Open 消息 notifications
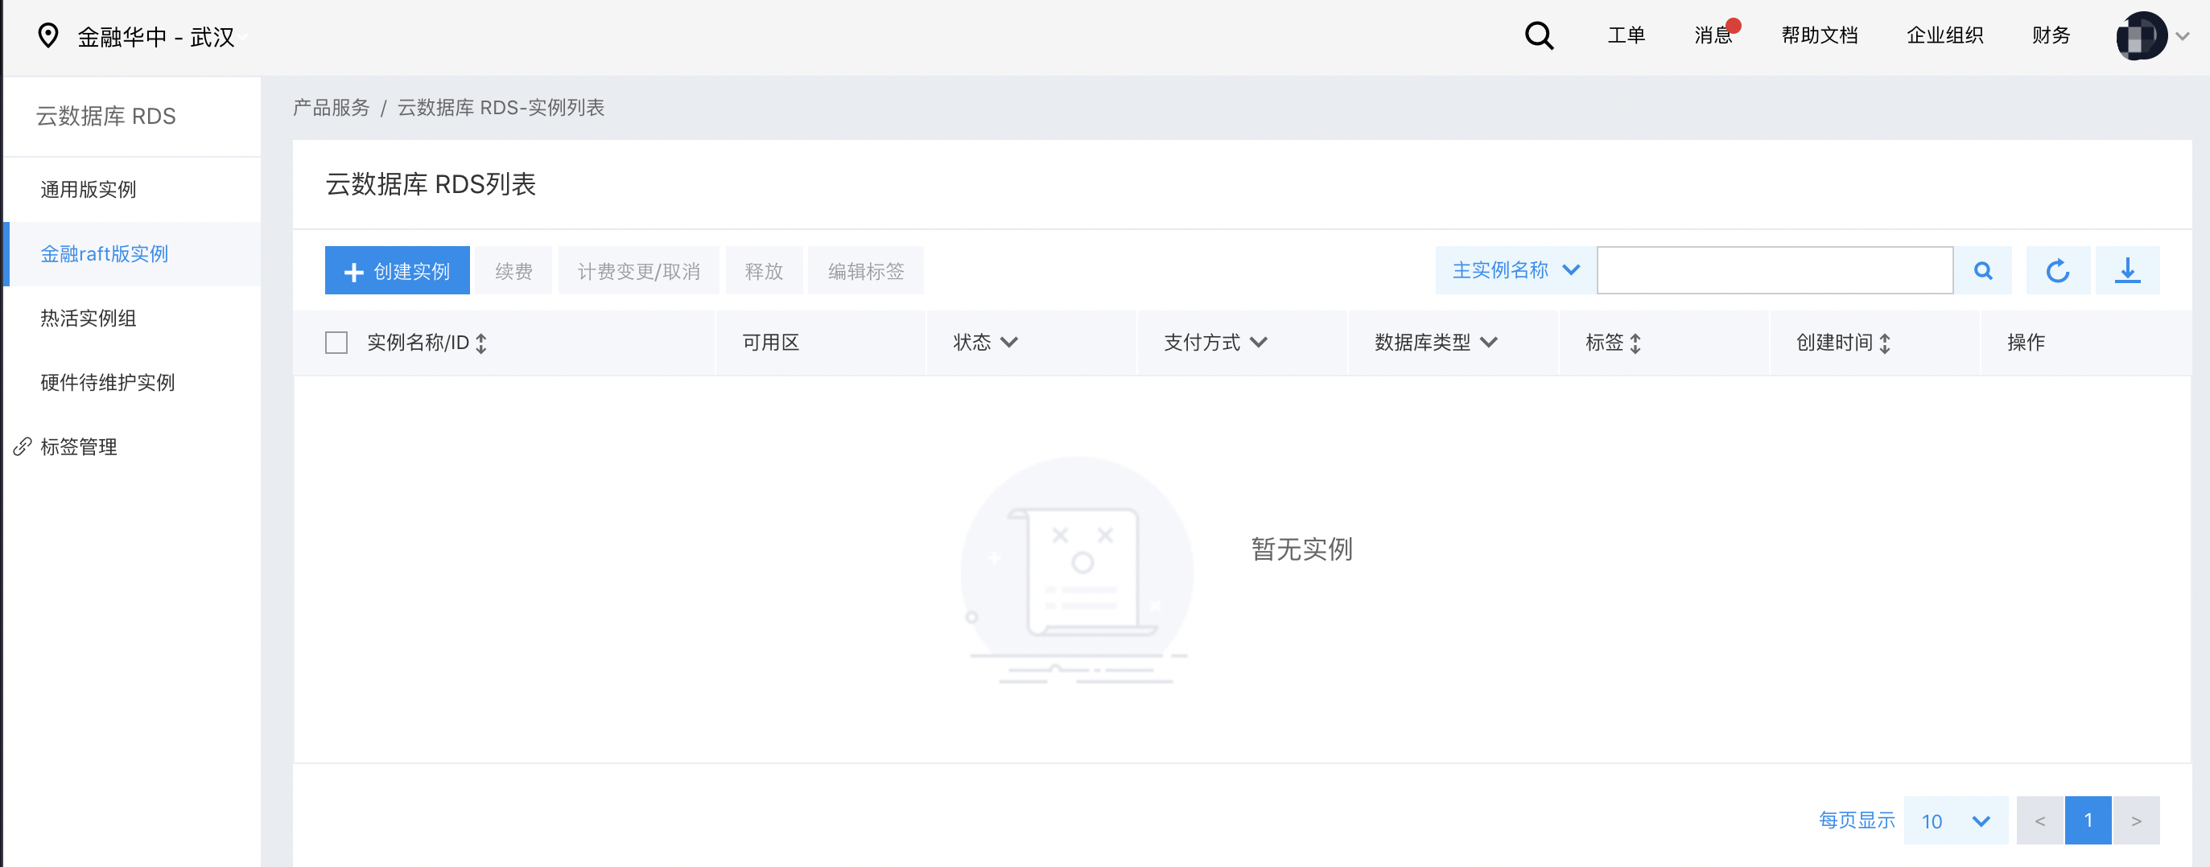This screenshot has height=867, width=2210. (1713, 35)
